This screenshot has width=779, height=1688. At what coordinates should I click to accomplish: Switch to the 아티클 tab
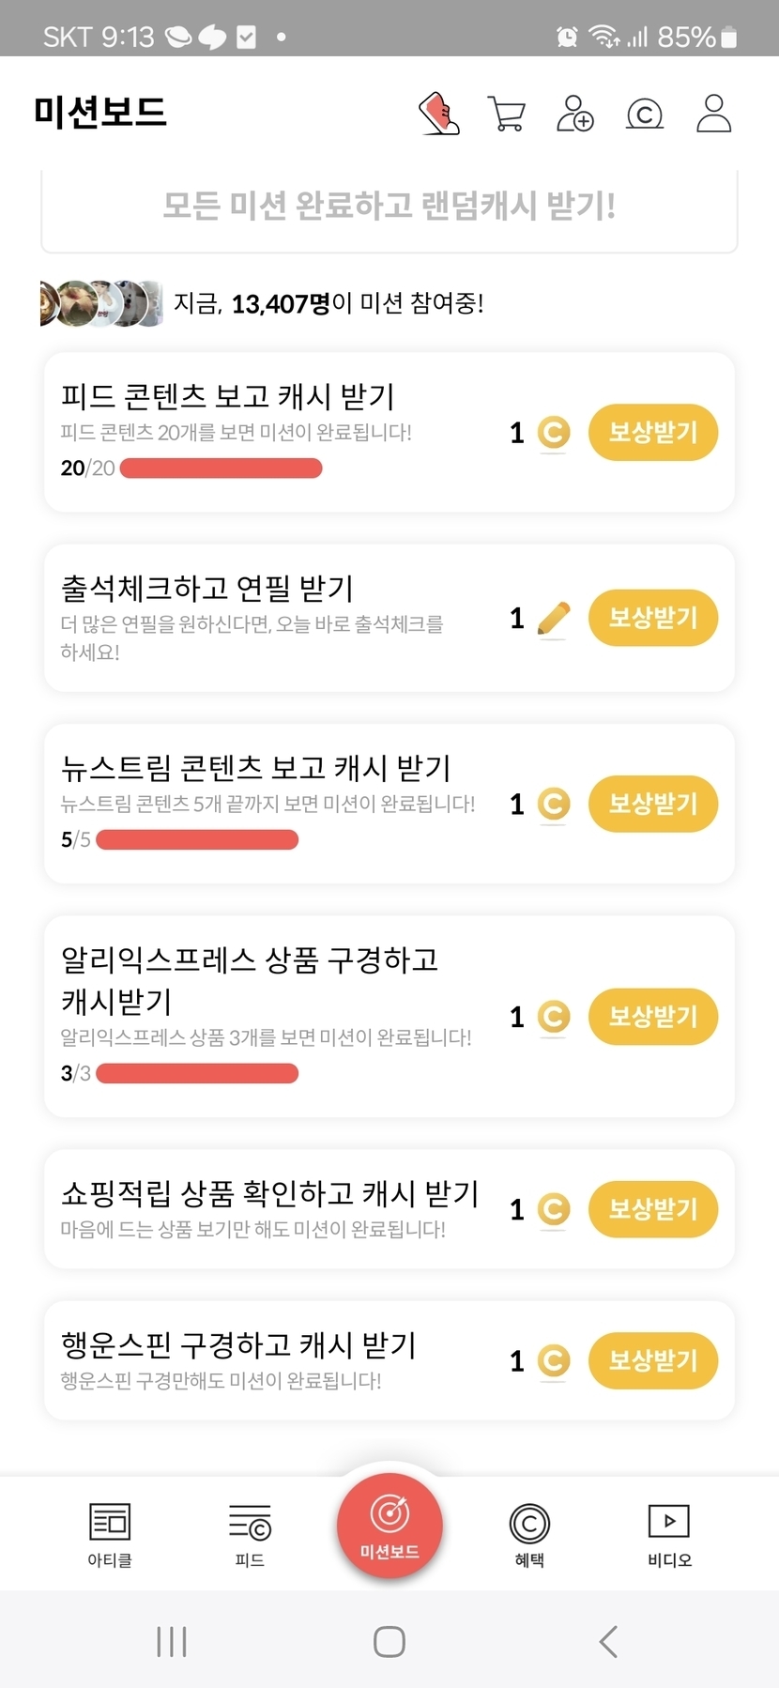110,1534
